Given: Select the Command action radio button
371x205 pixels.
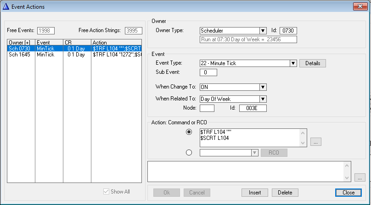Looking at the screenshot, I should (189, 132).
